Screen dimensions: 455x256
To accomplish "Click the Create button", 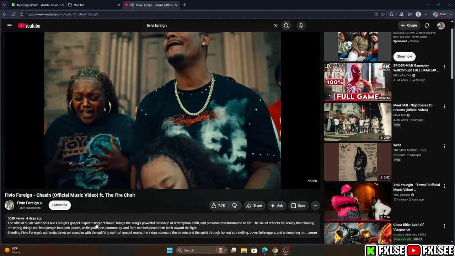I will 408,26.
